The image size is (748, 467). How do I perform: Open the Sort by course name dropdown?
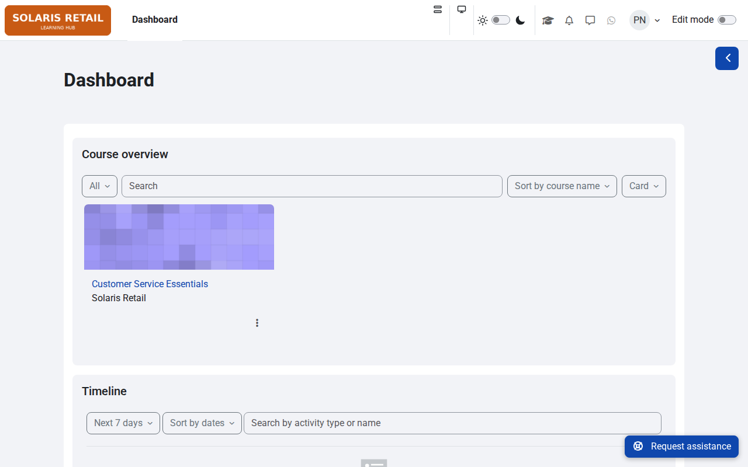[x=562, y=186]
